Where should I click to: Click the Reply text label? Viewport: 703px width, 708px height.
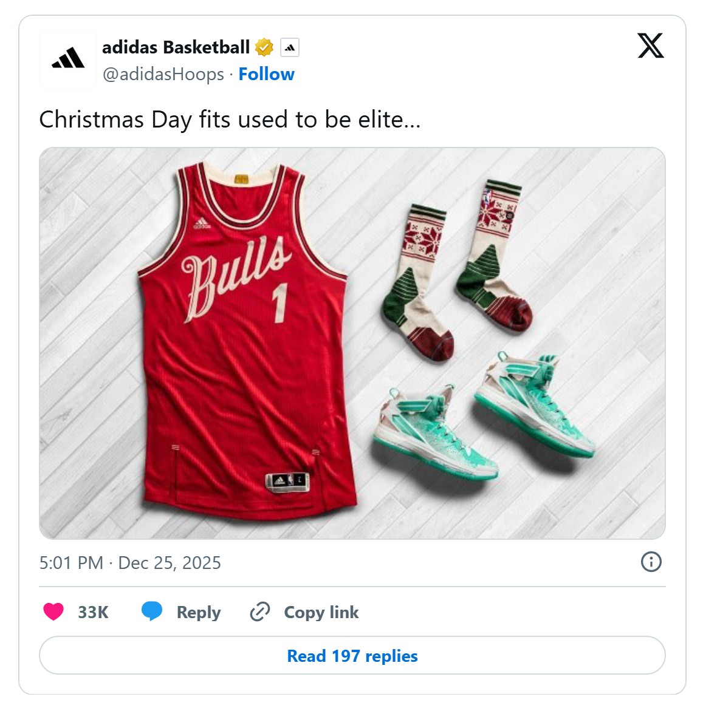(199, 612)
